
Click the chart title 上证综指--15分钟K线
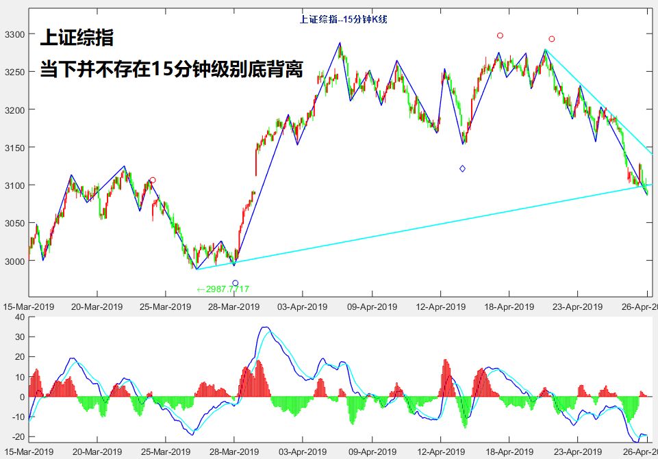click(x=343, y=19)
